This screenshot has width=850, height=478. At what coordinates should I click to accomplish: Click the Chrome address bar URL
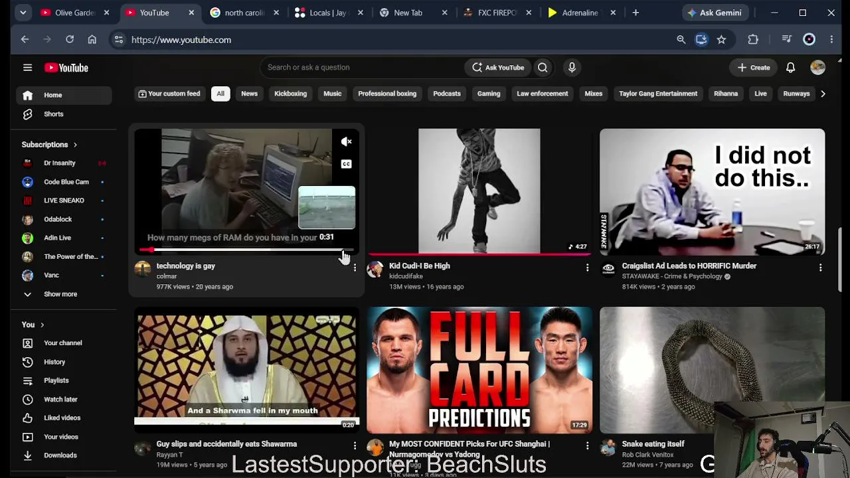tap(181, 40)
